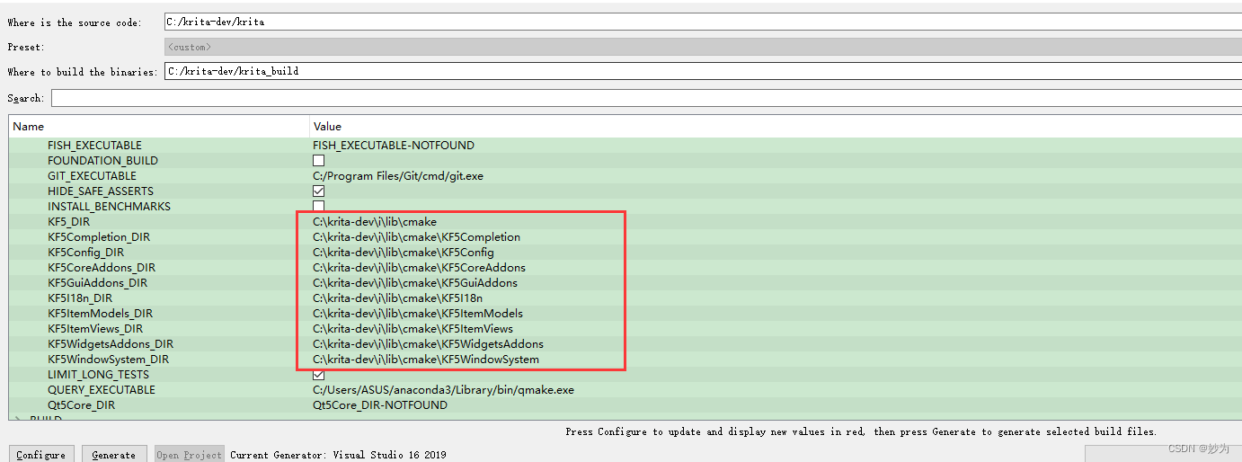
Task: Select the LIMIT_LONG_TESTS entry name
Action: pyautogui.click(x=98, y=375)
